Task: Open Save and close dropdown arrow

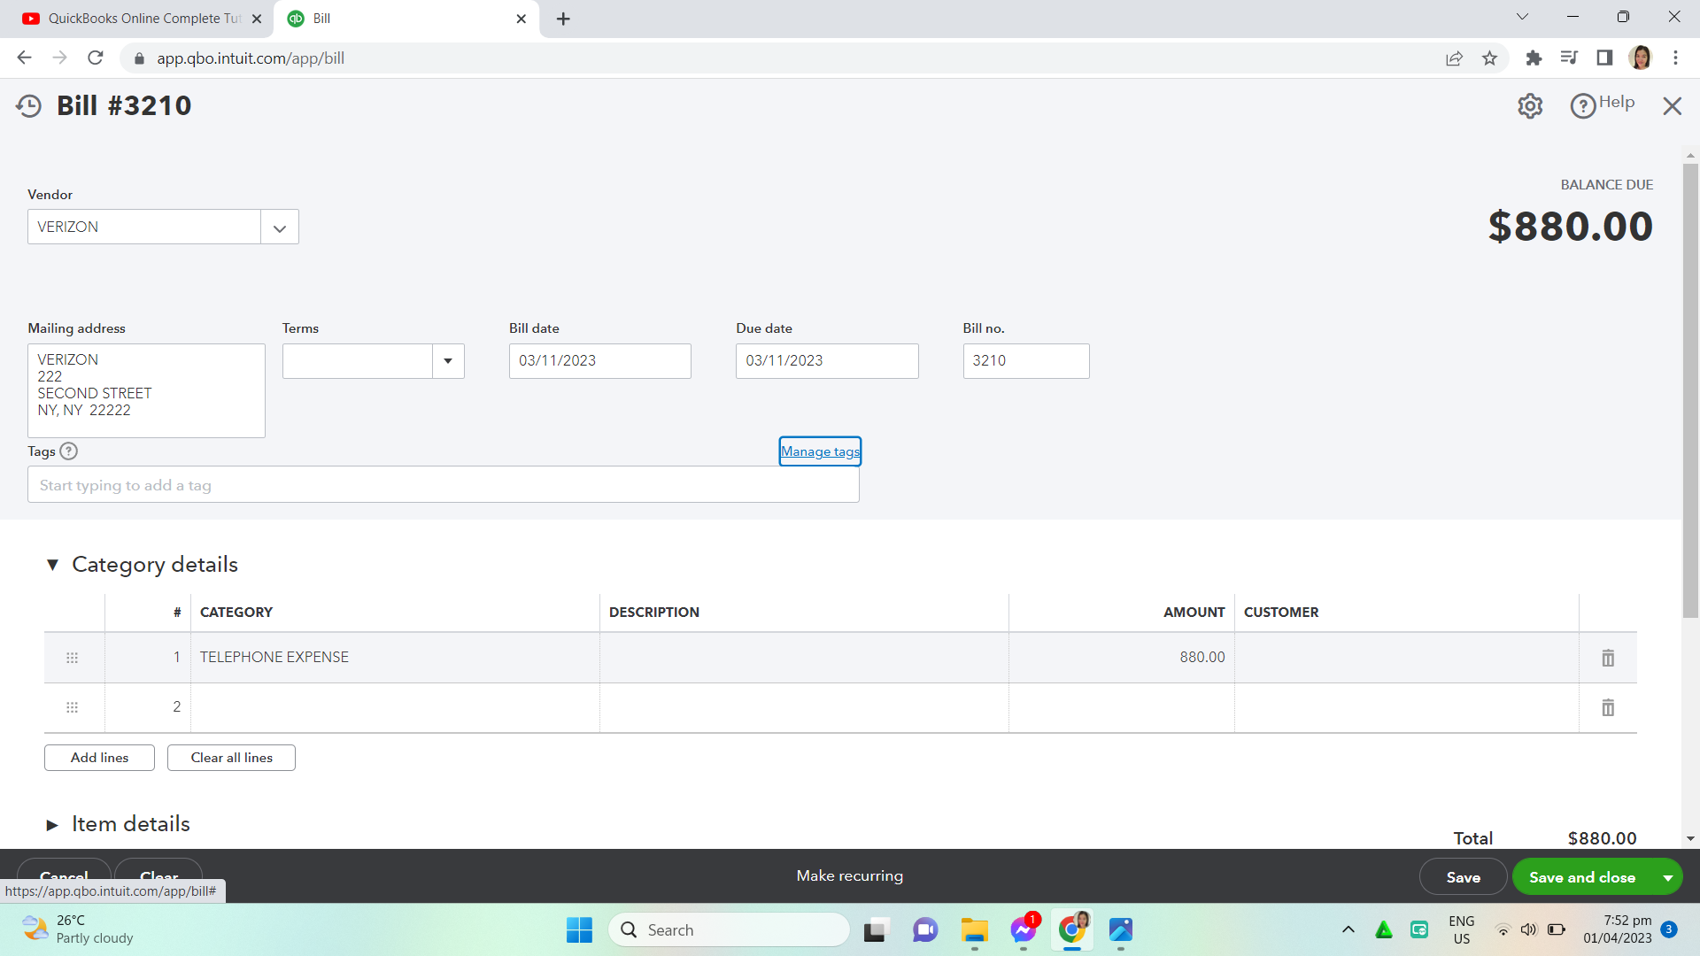Action: (x=1668, y=877)
